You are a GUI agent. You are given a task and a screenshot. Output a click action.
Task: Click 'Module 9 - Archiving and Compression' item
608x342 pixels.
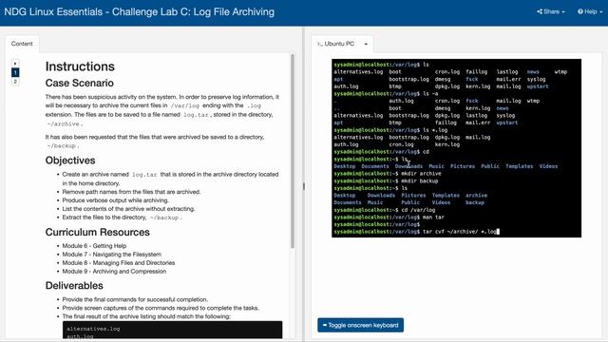(x=114, y=272)
